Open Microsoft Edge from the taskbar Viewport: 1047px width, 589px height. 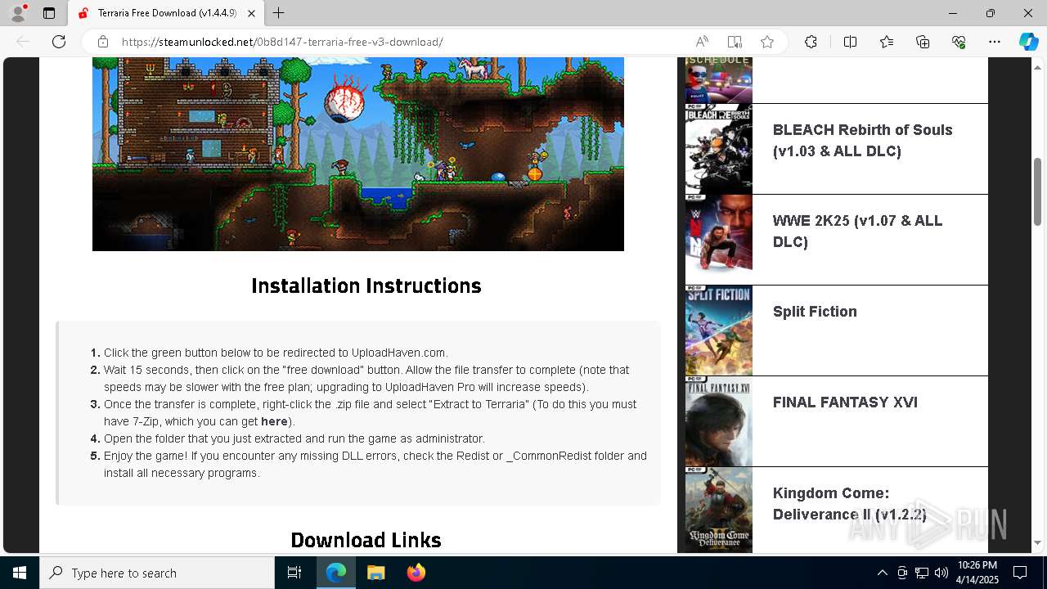[336, 573]
